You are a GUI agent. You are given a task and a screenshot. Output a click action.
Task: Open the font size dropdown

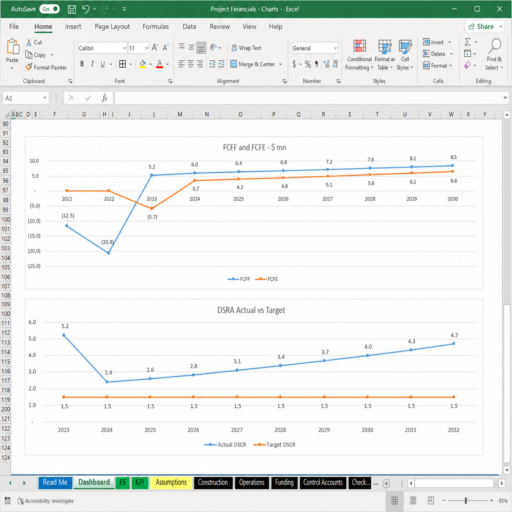(146, 48)
